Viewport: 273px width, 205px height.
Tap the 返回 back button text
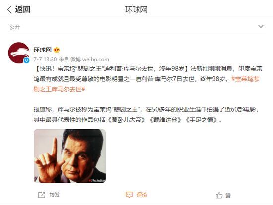pos(23,9)
